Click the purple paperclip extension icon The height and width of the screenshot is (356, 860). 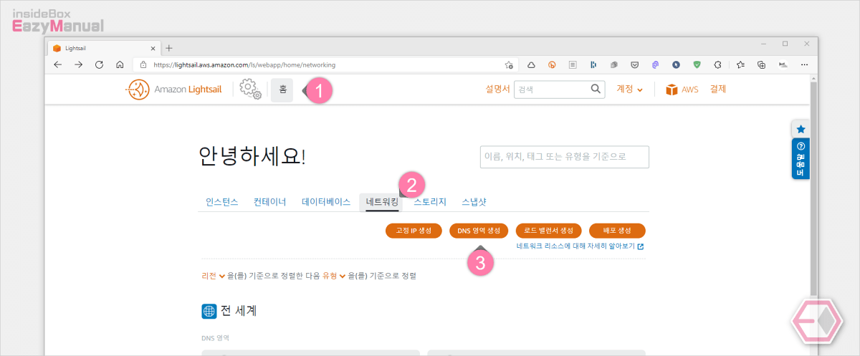coord(655,64)
